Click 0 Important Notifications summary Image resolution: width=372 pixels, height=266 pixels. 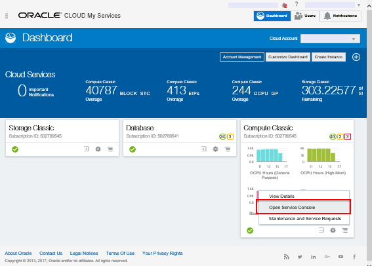click(x=36, y=91)
